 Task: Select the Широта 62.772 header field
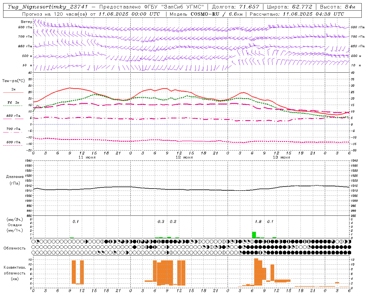(x=289, y=7)
